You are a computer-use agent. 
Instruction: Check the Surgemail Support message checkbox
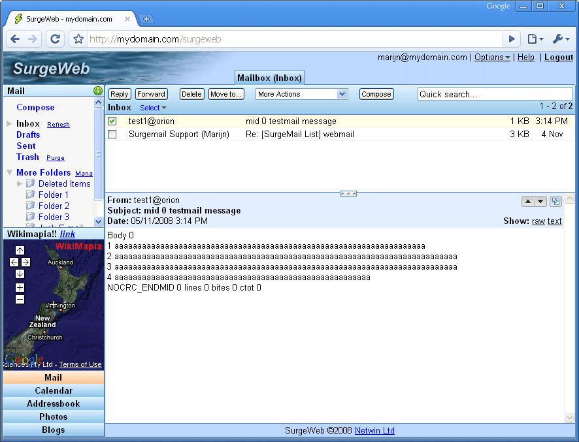click(x=112, y=134)
